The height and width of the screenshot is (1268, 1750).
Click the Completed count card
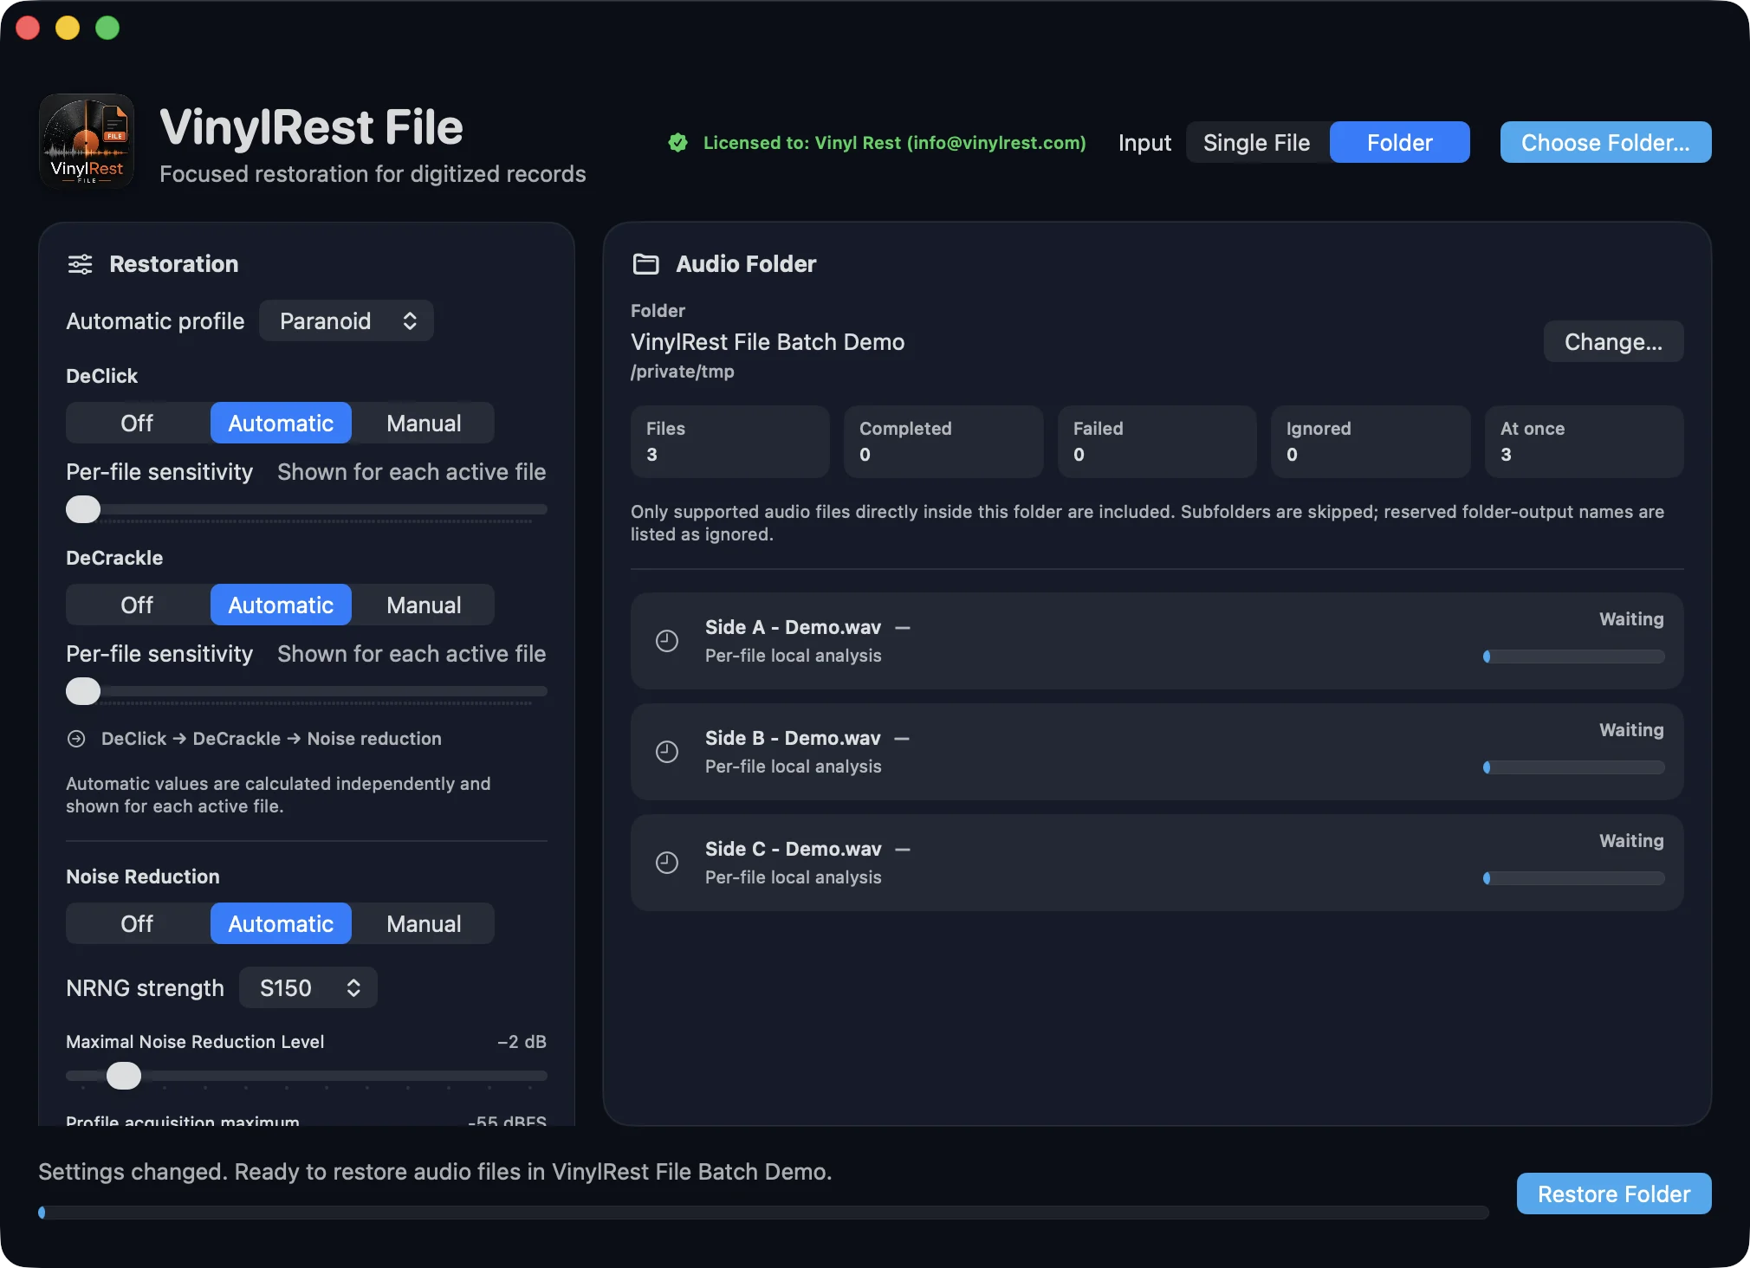943,442
